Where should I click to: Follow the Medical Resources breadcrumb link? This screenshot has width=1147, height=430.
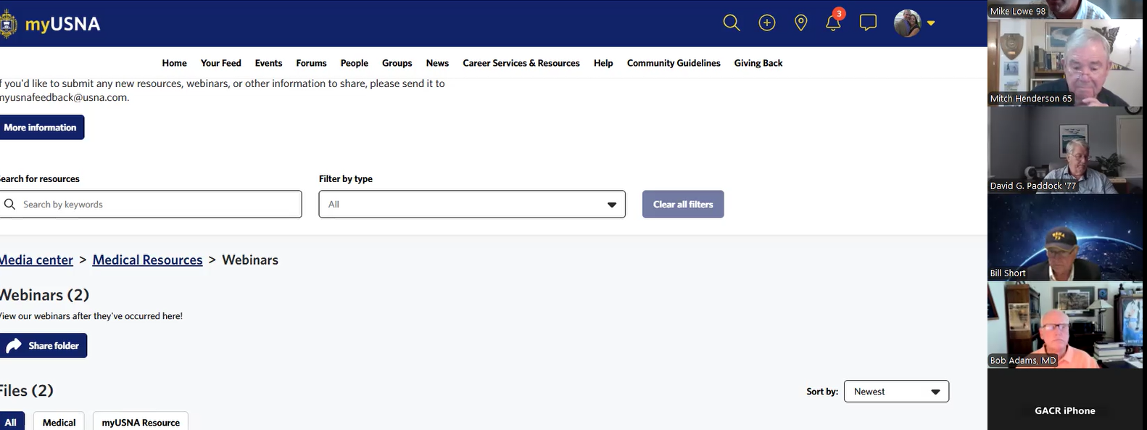(147, 260)
